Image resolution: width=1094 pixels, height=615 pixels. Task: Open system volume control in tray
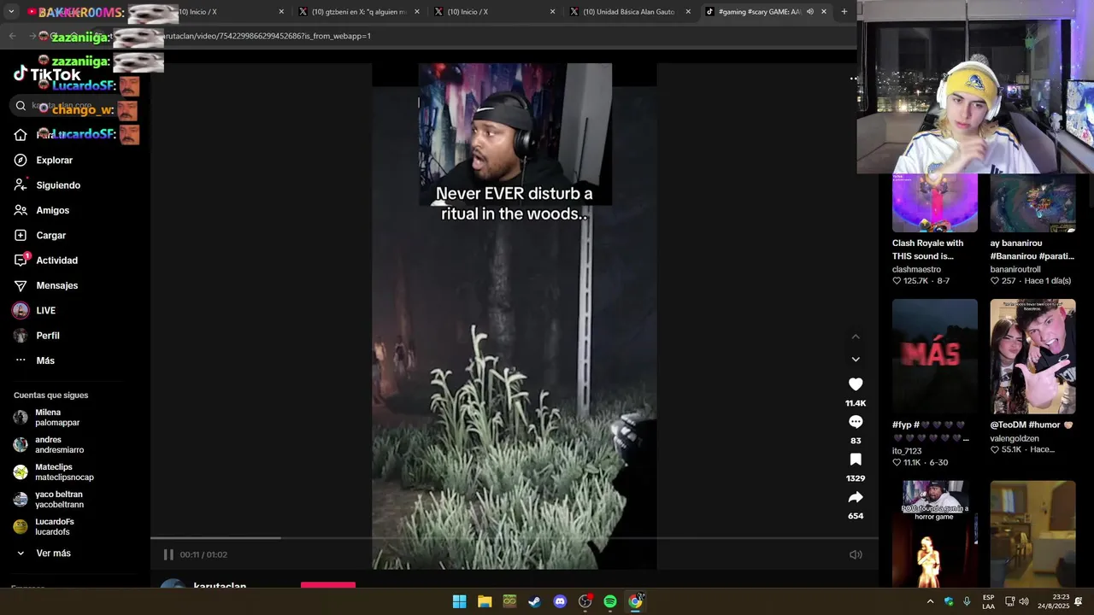click(x=1024, y=601)
